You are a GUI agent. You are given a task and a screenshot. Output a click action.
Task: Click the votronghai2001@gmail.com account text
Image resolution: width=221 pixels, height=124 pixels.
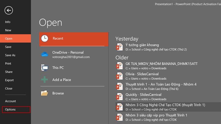point(71,57)
